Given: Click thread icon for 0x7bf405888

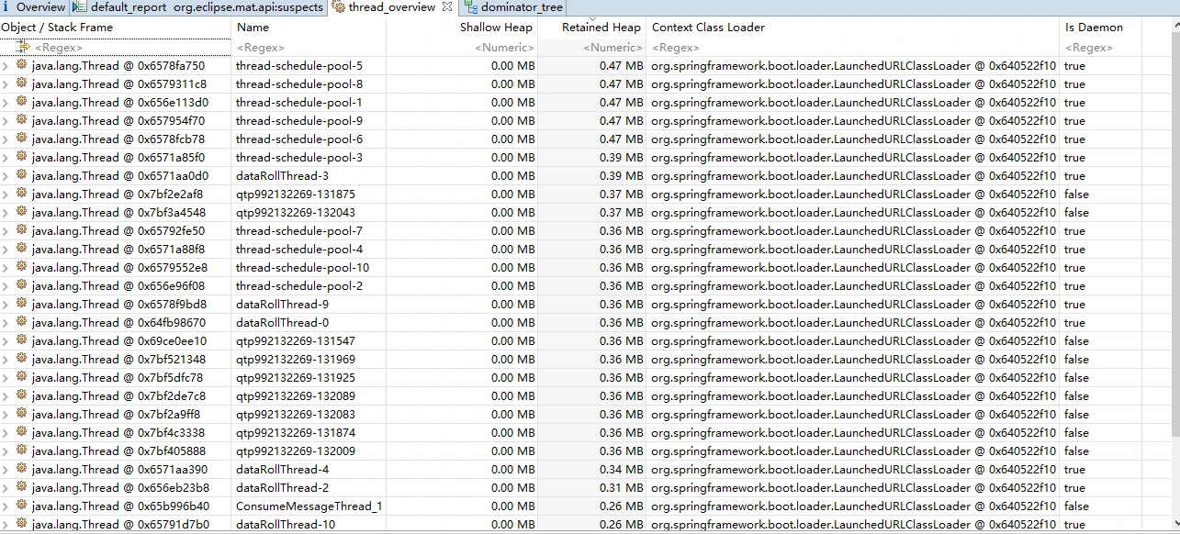Looking at the screenshot, I should click(x=21, y=451).
